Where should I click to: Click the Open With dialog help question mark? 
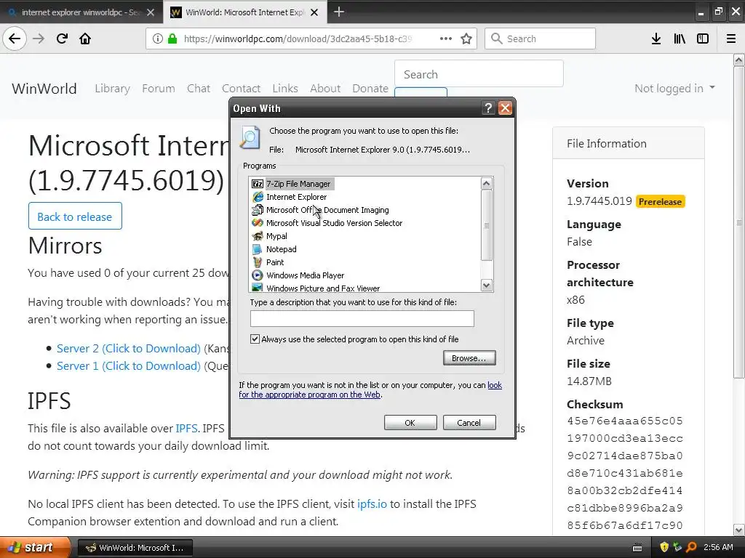488,108
